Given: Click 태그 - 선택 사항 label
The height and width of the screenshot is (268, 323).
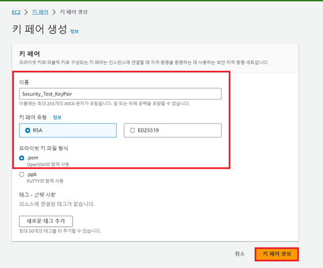Looking at the screenshot, I should [37, 194].
